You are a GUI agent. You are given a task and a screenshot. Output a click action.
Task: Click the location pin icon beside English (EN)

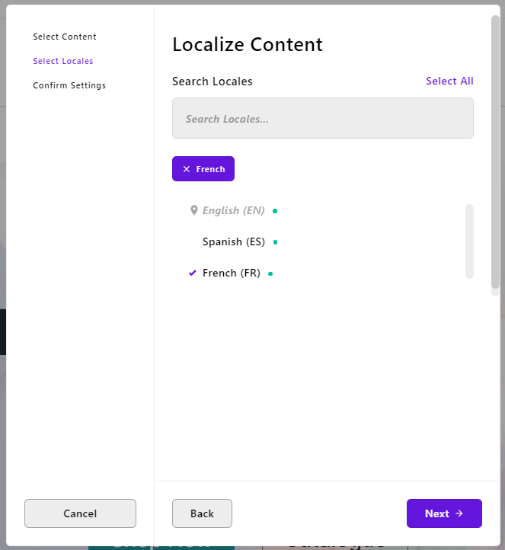point(194,210)
